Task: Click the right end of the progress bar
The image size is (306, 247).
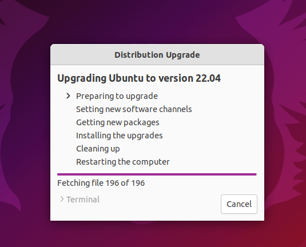Action: 255,174
